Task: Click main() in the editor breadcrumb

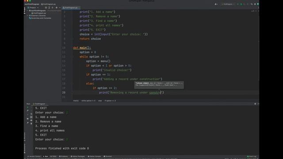Action: pyautogui.click(x=76, y=101)
